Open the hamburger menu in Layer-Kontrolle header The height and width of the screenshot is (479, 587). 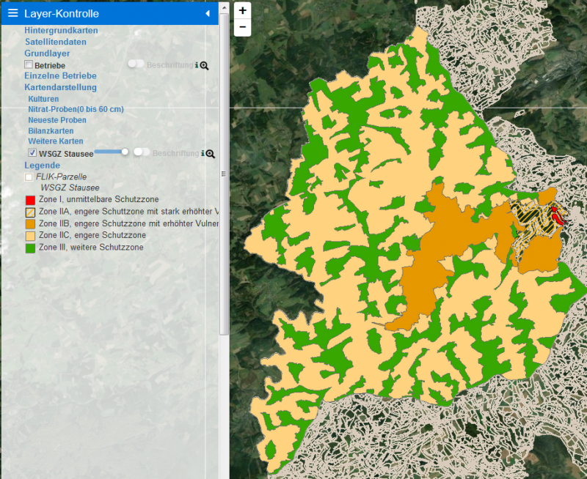[12, 13]
